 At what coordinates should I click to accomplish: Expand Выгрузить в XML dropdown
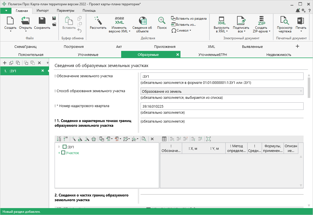click(222, 29)
